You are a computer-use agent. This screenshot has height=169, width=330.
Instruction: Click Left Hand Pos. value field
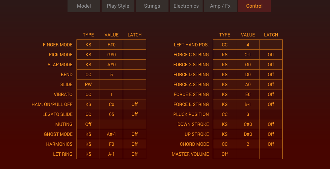click(x=248, y=45)
